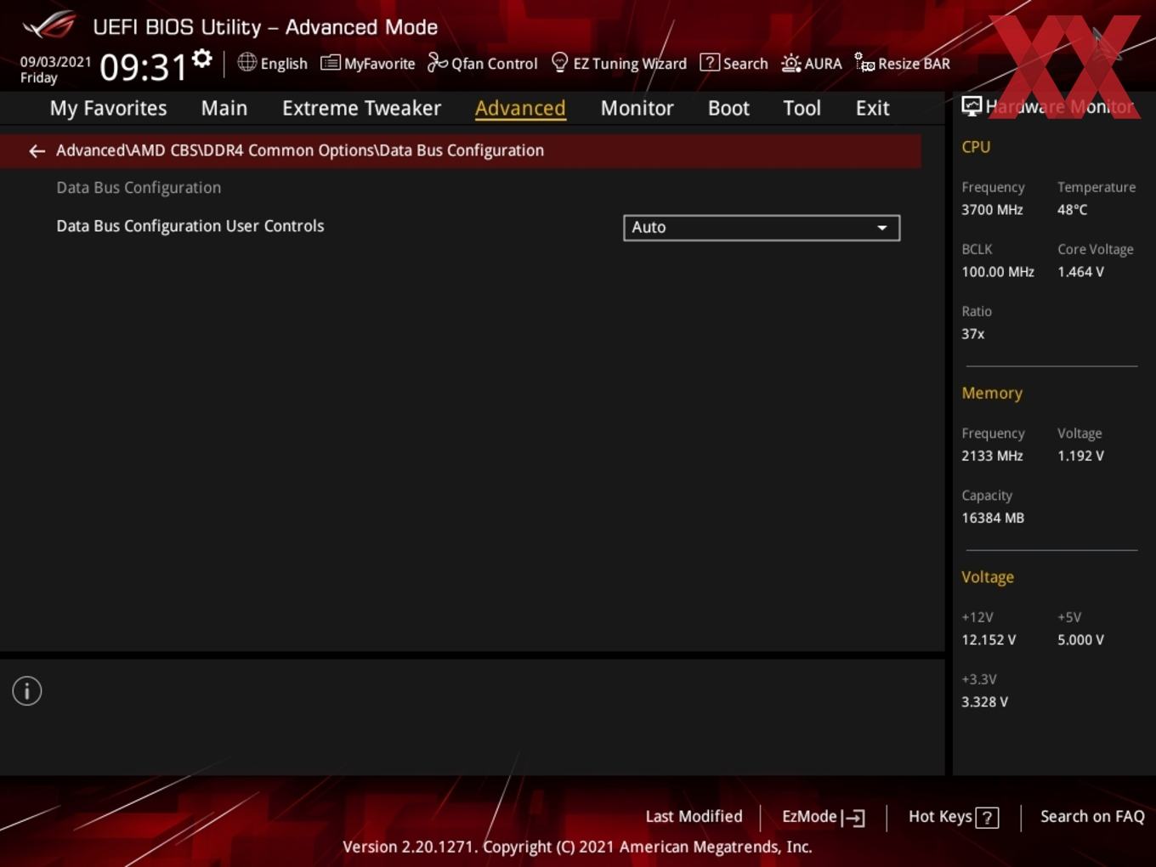Open AURA lighting icon
This screenshot has height=867, width=1156.
(x=790, y=63)
